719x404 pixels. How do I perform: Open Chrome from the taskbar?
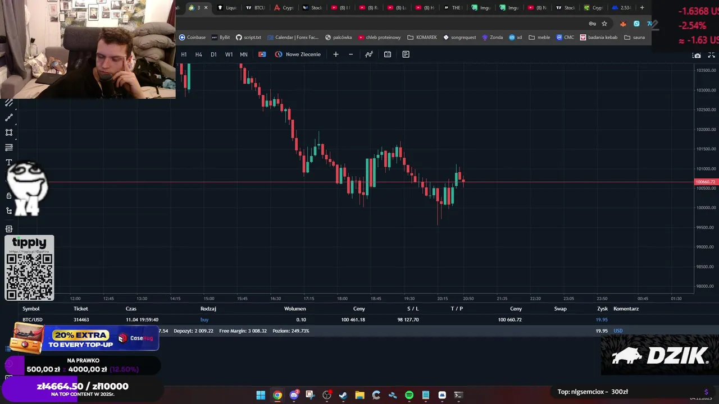click(x=277, y=395)
